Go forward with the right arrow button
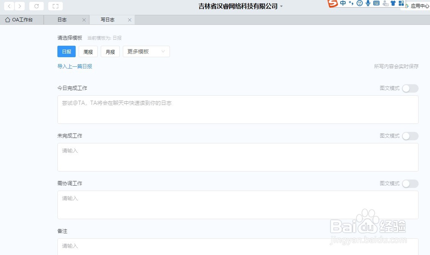The width and height of the screenshot is (430, 255). click(19, 6)
